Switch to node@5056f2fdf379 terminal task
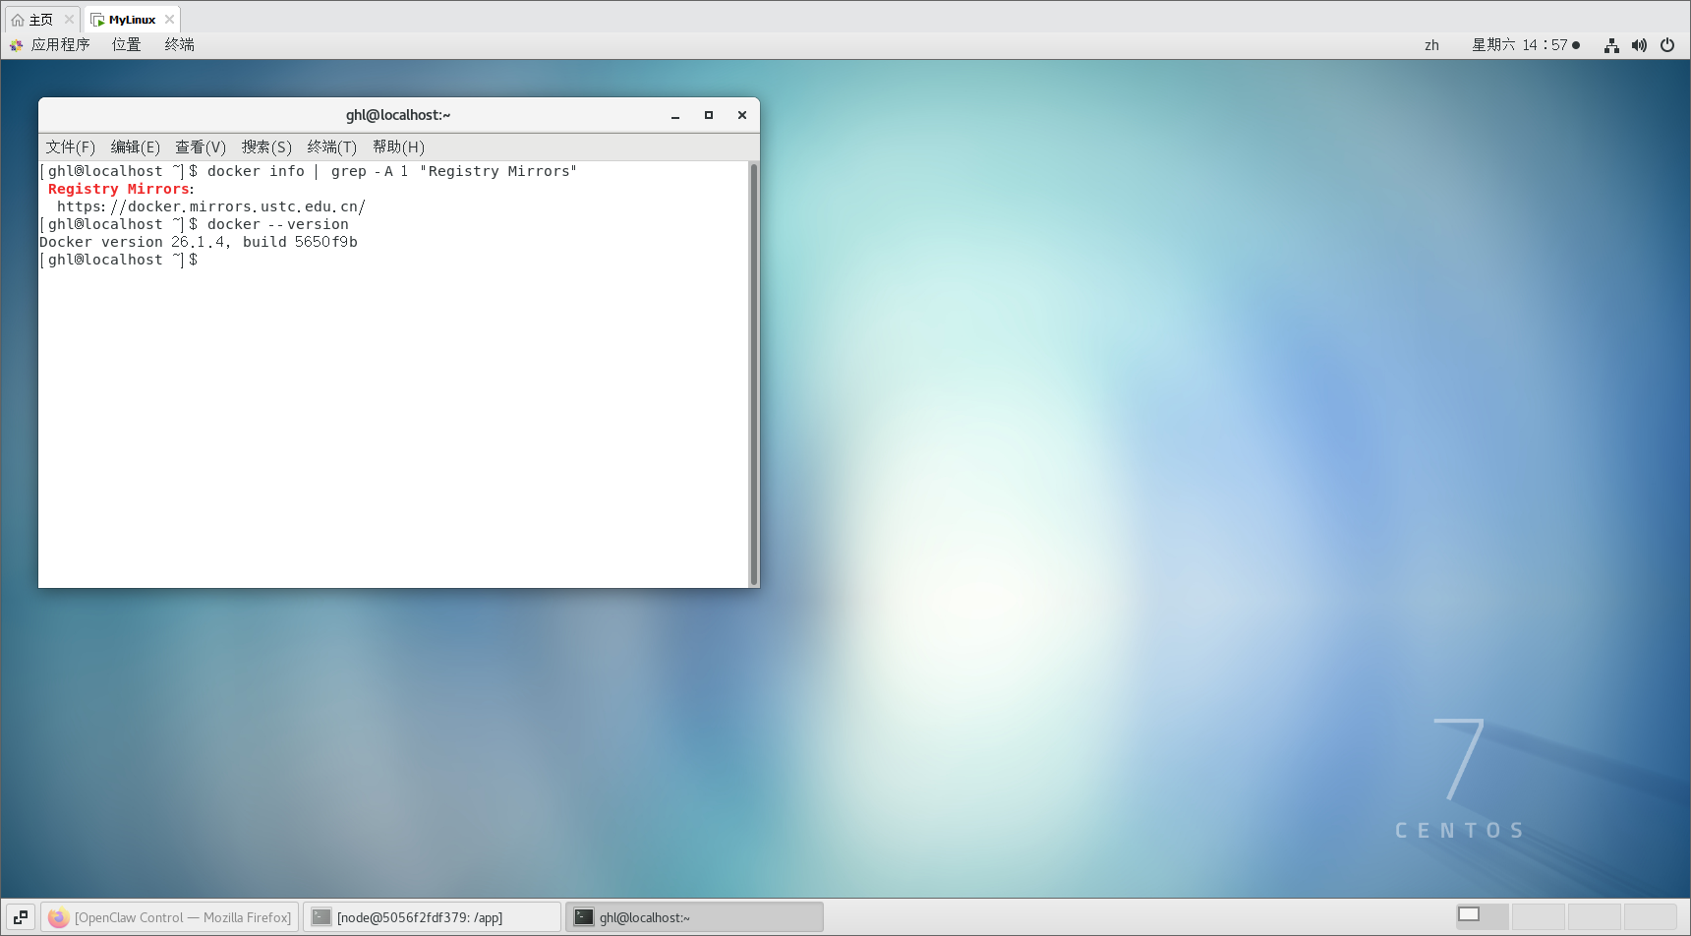Screen dimensions: 1691x936 pos(432,917)
